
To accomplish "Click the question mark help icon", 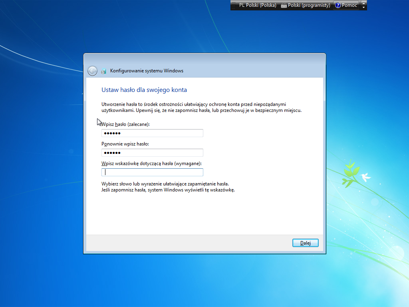I will pos(338,5).
